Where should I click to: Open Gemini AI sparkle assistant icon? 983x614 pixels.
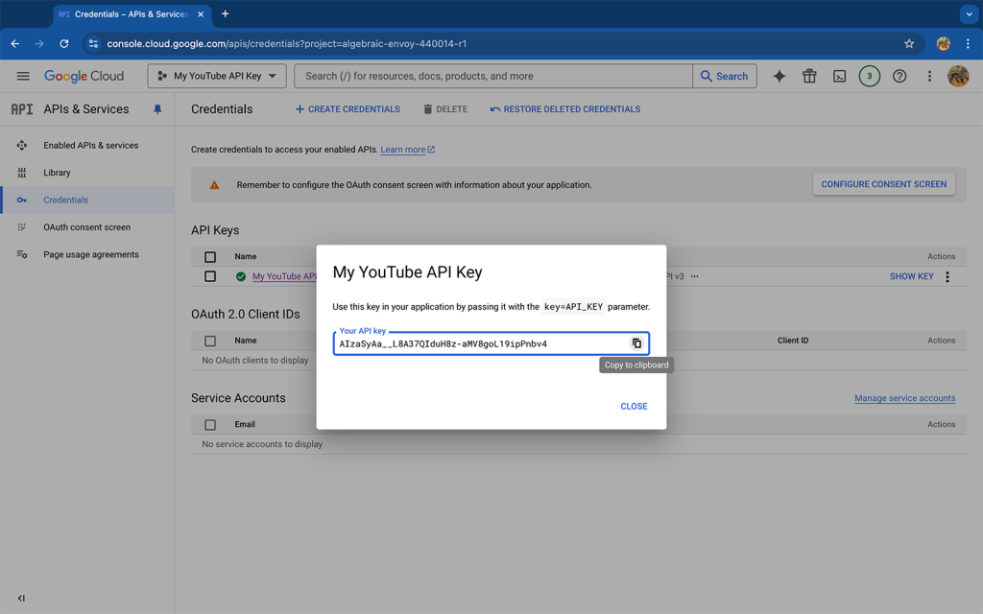click(779, 76)
